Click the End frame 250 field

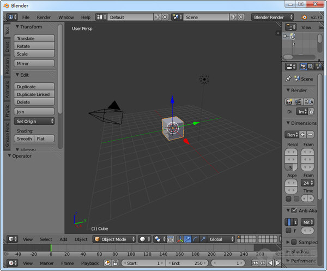coord(187,263)
